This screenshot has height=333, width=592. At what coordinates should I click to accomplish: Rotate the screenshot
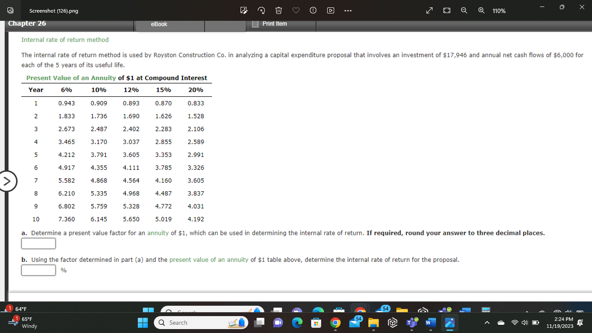click(x=261, y=10)
